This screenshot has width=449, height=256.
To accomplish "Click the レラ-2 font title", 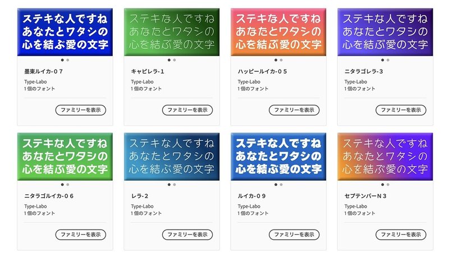I will point(140,196).
